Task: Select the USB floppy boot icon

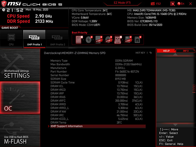Action: (x=128, y=40)
